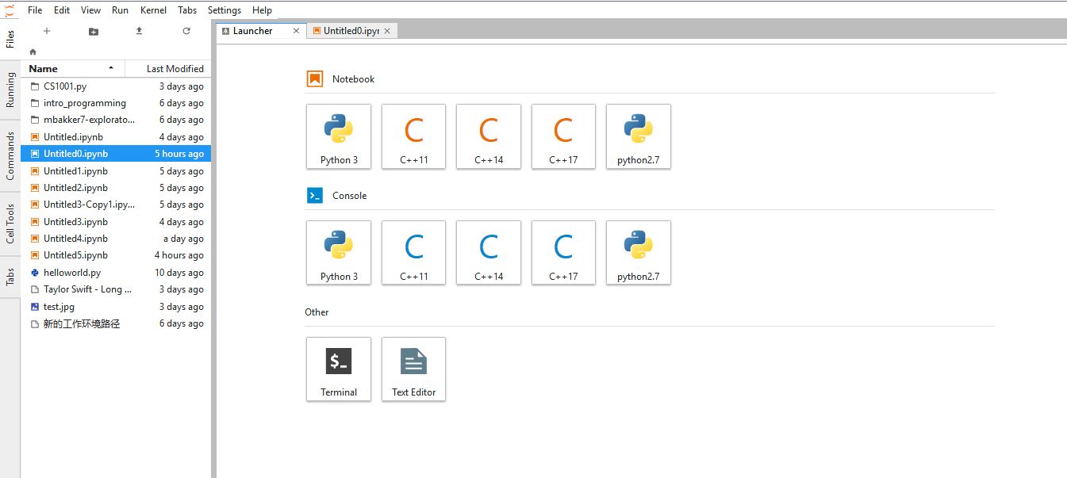Open a C++17 console
The width and height of the screenshot is (1067, 478).
click(563, 253)
